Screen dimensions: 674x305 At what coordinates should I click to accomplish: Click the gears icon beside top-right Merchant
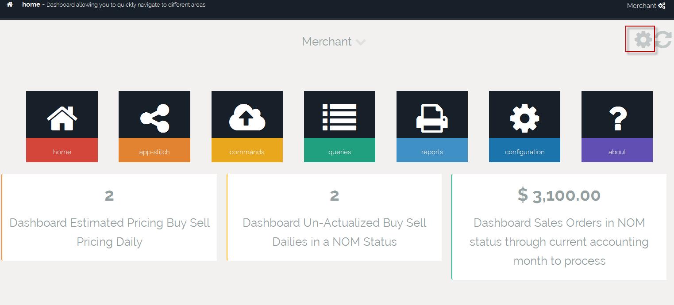pos(662,6)
